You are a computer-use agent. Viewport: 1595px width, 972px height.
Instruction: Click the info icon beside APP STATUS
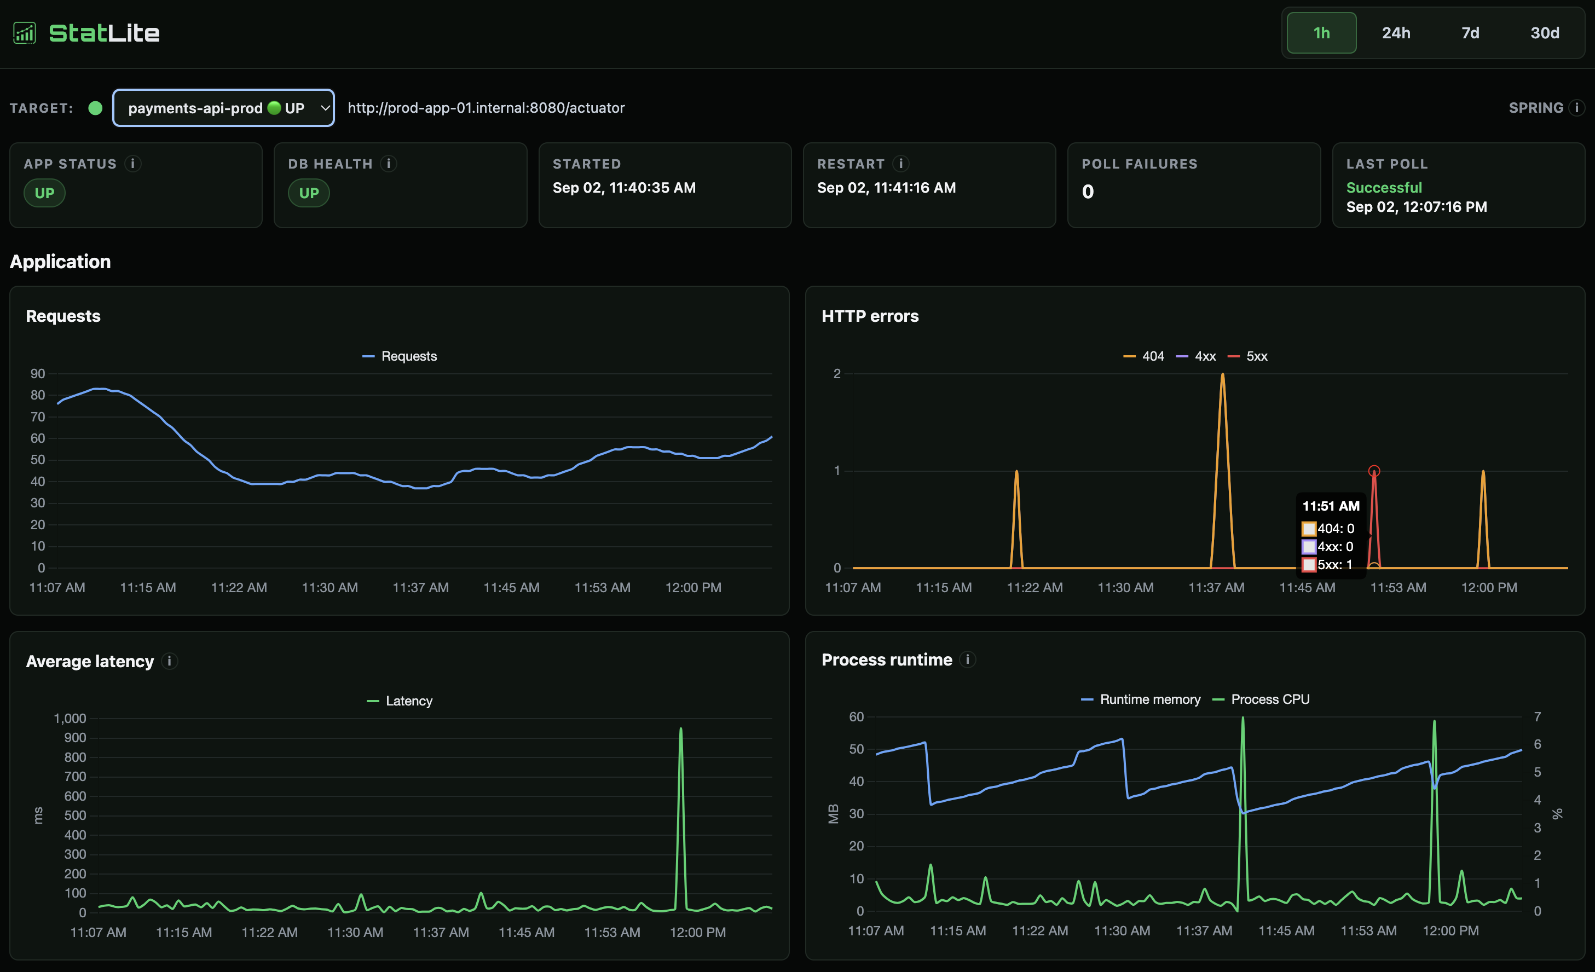tap(132, 164)
